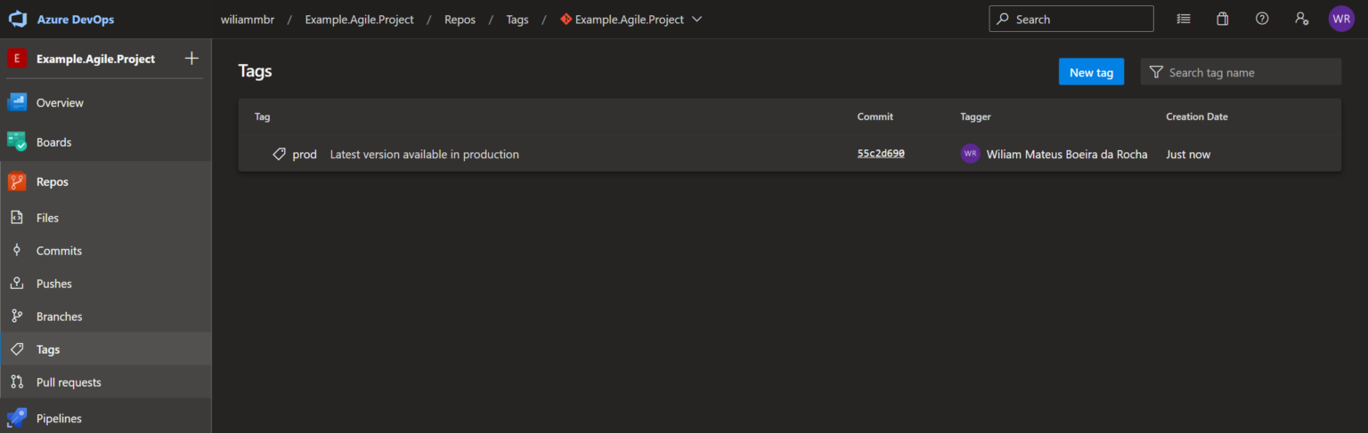The image size is (1368, 433).
Task: Click the Boards hub icon
Action: [17, 142]
